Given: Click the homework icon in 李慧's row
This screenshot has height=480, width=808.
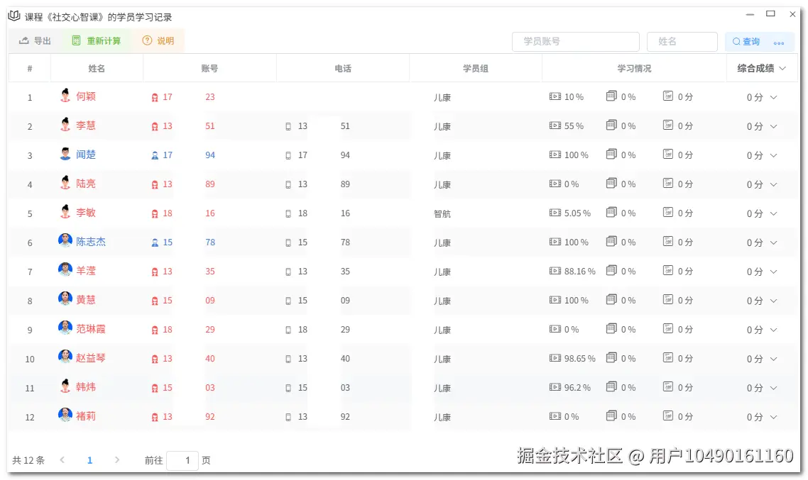Looking at the screenshot, I should click(x=613, y=125).
